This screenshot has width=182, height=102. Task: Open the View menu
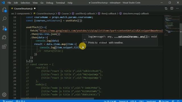click(x=35, y=3)
